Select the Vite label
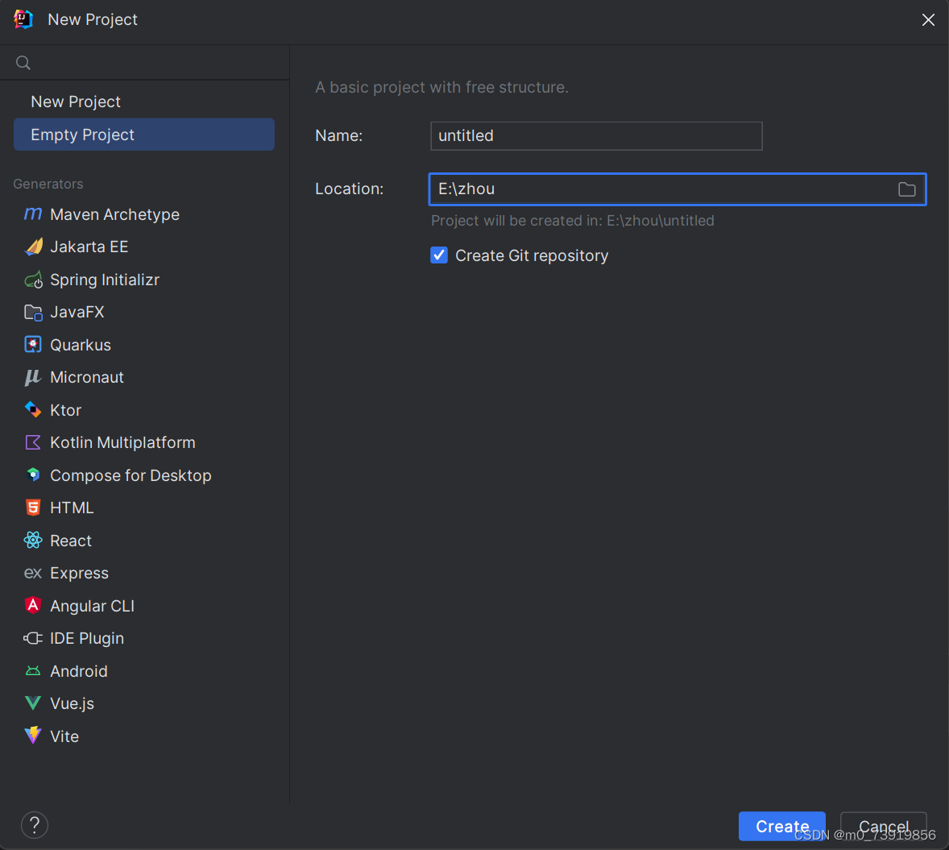Image resolution: width=949 pixels, height=850 pixels. (64, 736)
